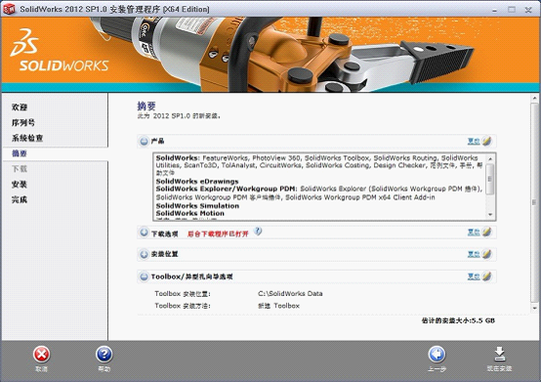Image resolution: width=541 pixels, height=382 pixels.
Task: Click product list scroll-up arrow
Action: coord(490,158)
